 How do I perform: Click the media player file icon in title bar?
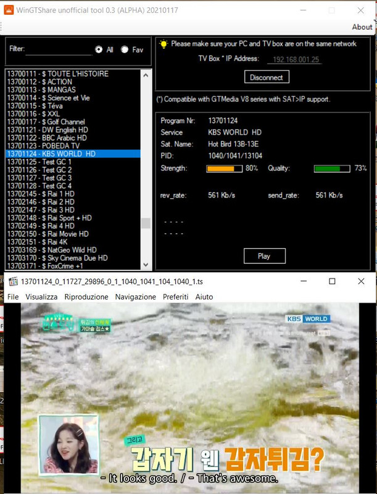[x=13, y=282]
